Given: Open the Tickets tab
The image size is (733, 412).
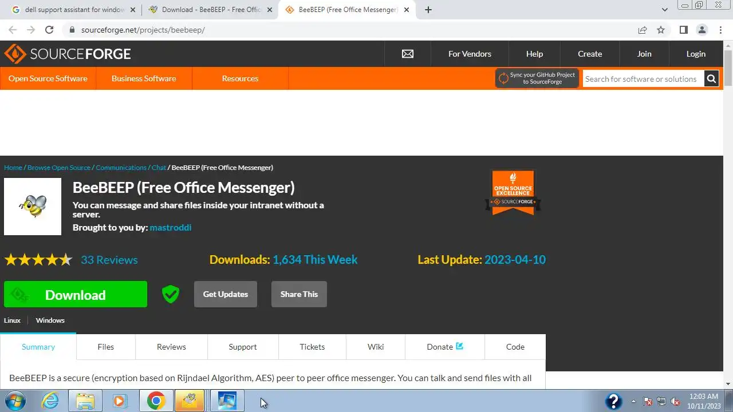Looking at the screenshot, I should point(312,347).
